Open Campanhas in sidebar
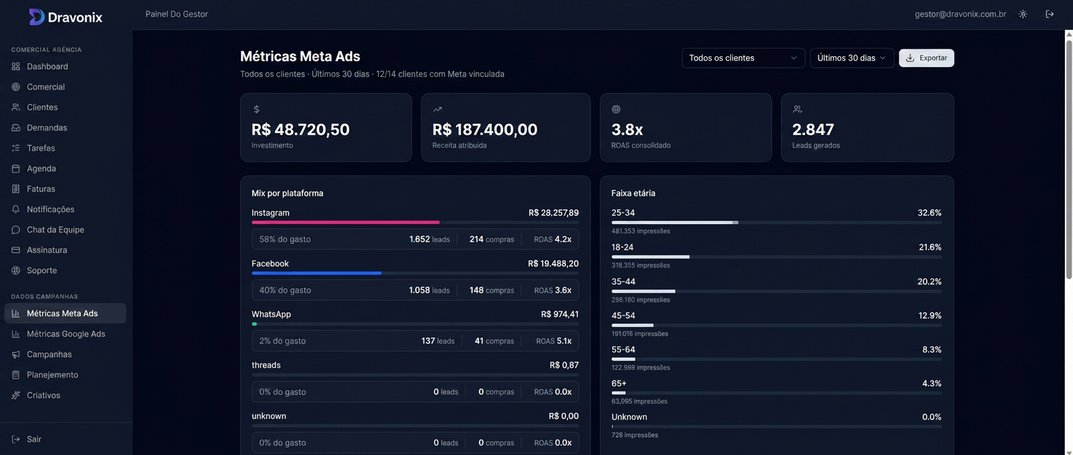Screen dimensions: 1073x455 pos(65,354)
